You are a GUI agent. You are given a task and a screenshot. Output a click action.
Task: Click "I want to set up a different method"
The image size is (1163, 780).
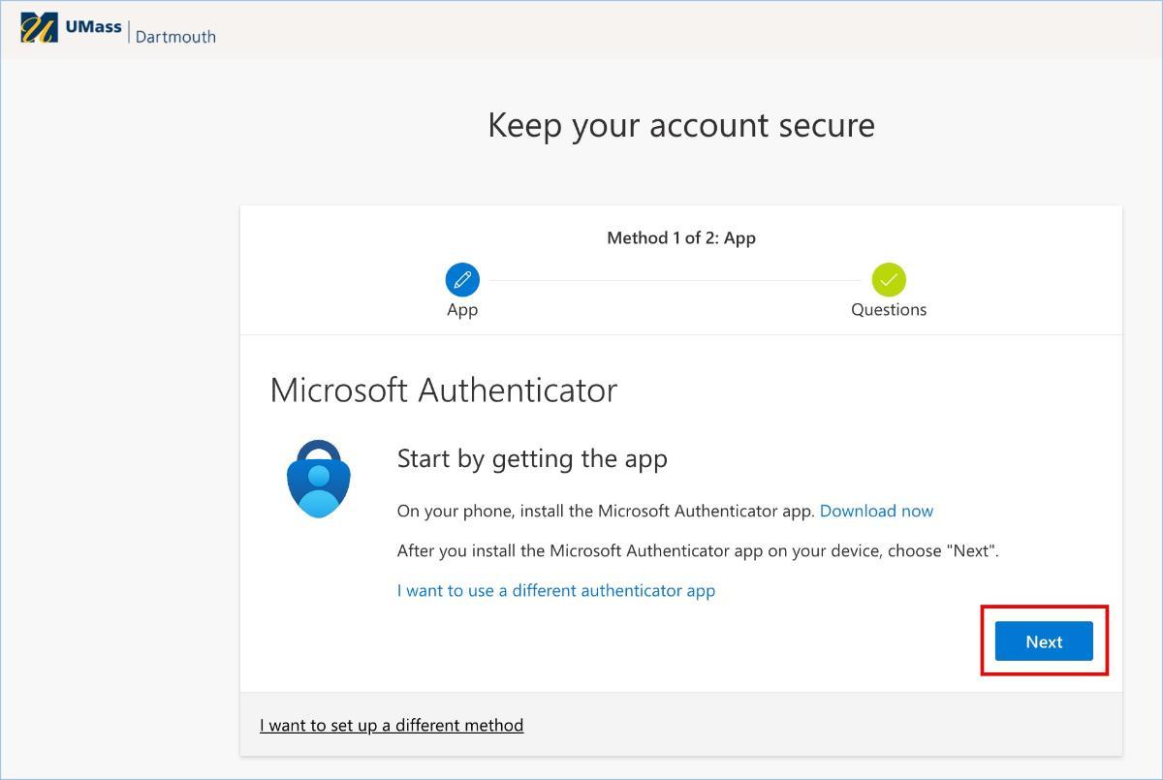[392, 725]
